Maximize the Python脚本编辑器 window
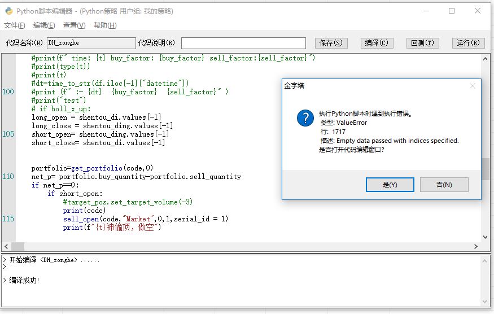This screenshot has width=494, height=314. coord(452,11)
